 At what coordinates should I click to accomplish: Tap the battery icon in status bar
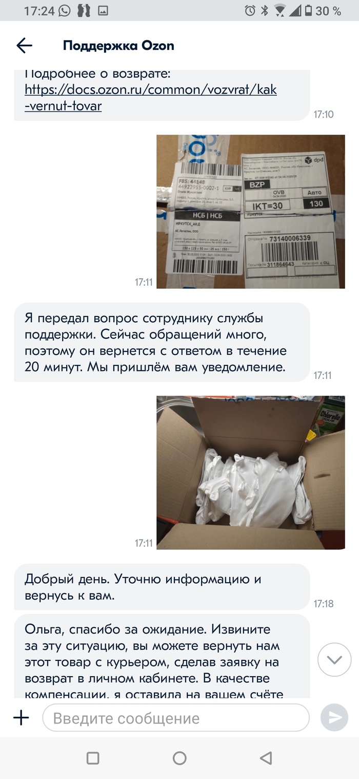point(308,10)
